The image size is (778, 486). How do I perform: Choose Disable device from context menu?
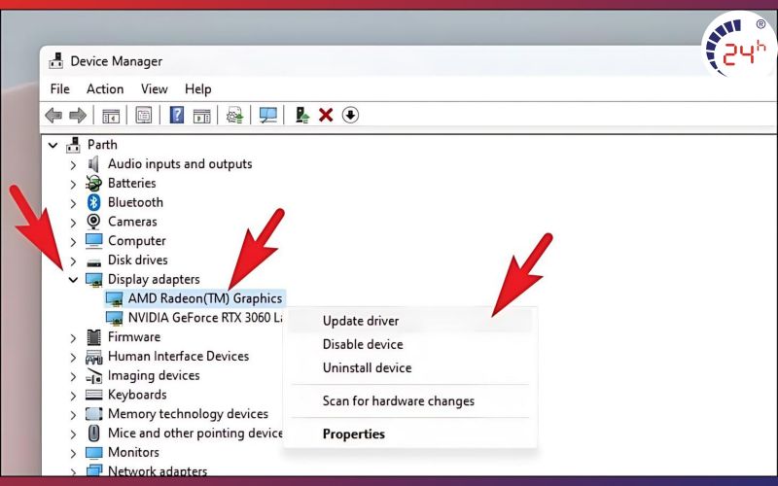(x=410, y=344)
